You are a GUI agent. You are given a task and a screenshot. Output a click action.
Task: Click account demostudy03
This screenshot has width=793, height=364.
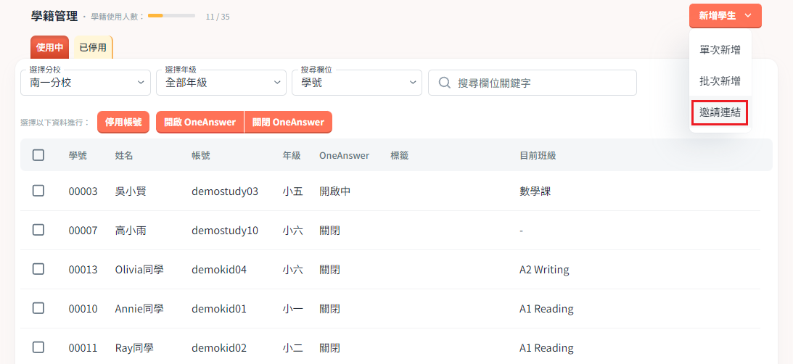point(225,191)
